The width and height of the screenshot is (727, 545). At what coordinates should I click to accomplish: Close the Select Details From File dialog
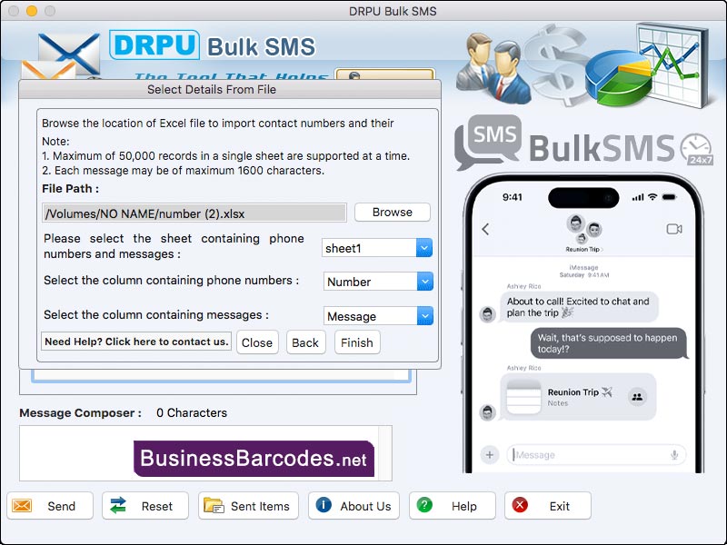(x=257, y=342)
